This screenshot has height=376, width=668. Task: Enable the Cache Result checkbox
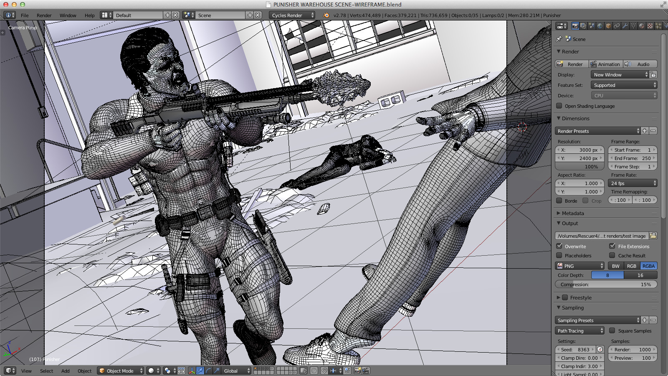pyautogui.click(x=612, y=255)
